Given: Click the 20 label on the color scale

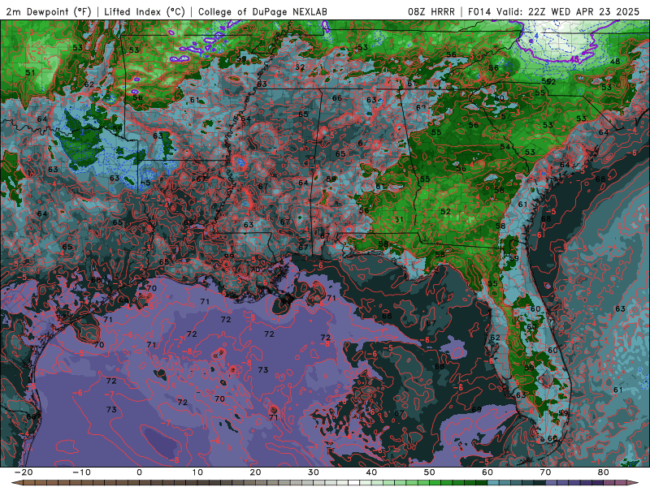Looking at the screenshot, I should (x=255, y=472).
